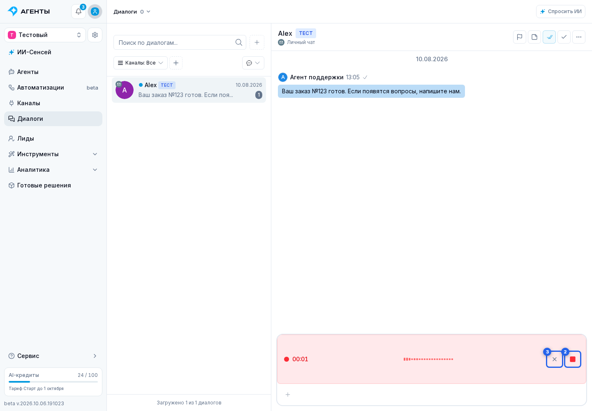Toggle the double-check read icon in chat header

point(549,37)
